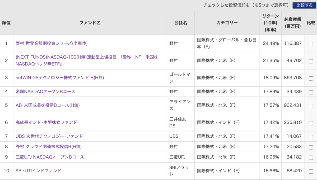Image resolution: width=317 pixels, height=180 pixels.
Task: Select the 16.95% return value
Action: click(x=271, y=157)
